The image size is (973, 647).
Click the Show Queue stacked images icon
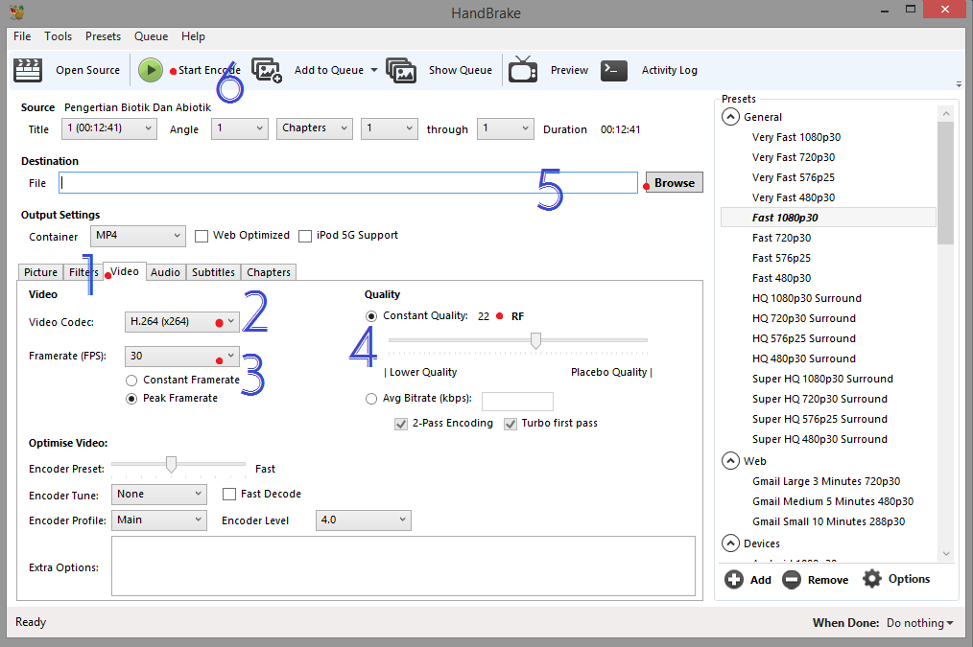pyautogui.click(x=401, y=70)
